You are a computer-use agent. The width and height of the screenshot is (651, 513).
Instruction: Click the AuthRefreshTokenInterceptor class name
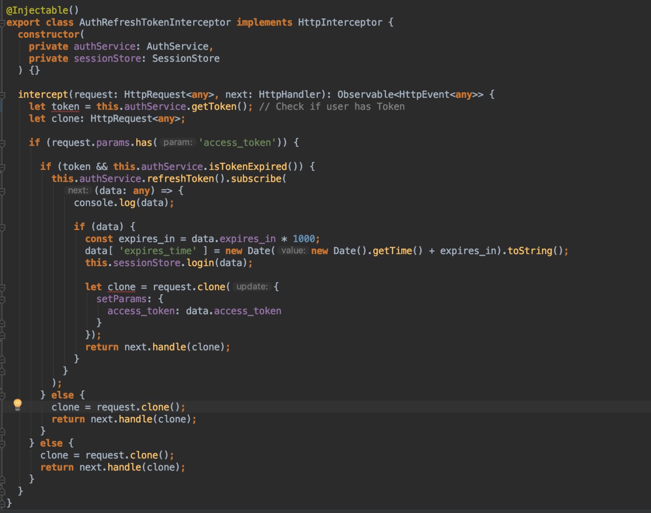[155, 22]
